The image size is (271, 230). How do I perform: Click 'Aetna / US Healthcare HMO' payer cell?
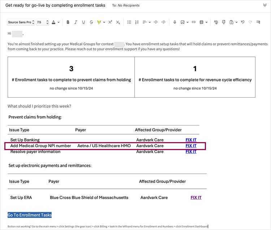coord(104,146)
